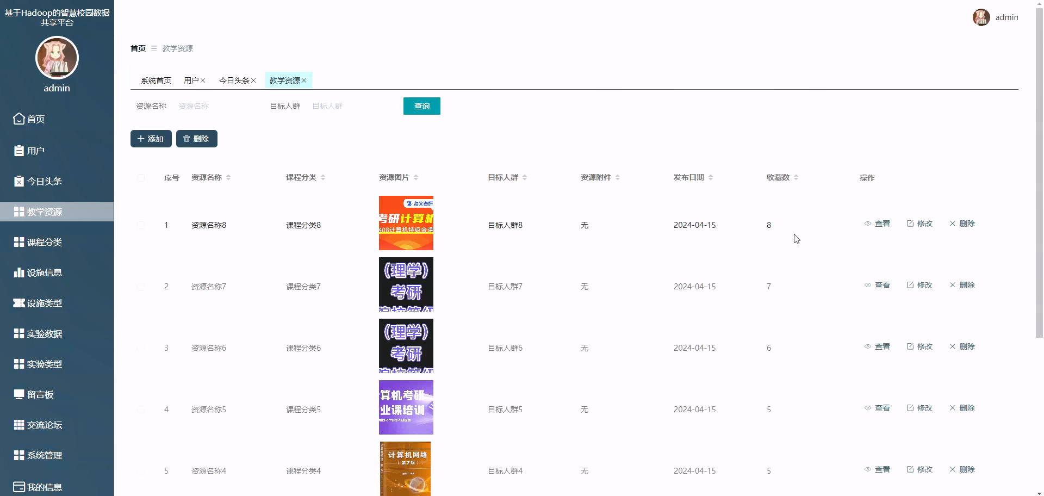Switch to the 系统首页 tab

point(156,80)
